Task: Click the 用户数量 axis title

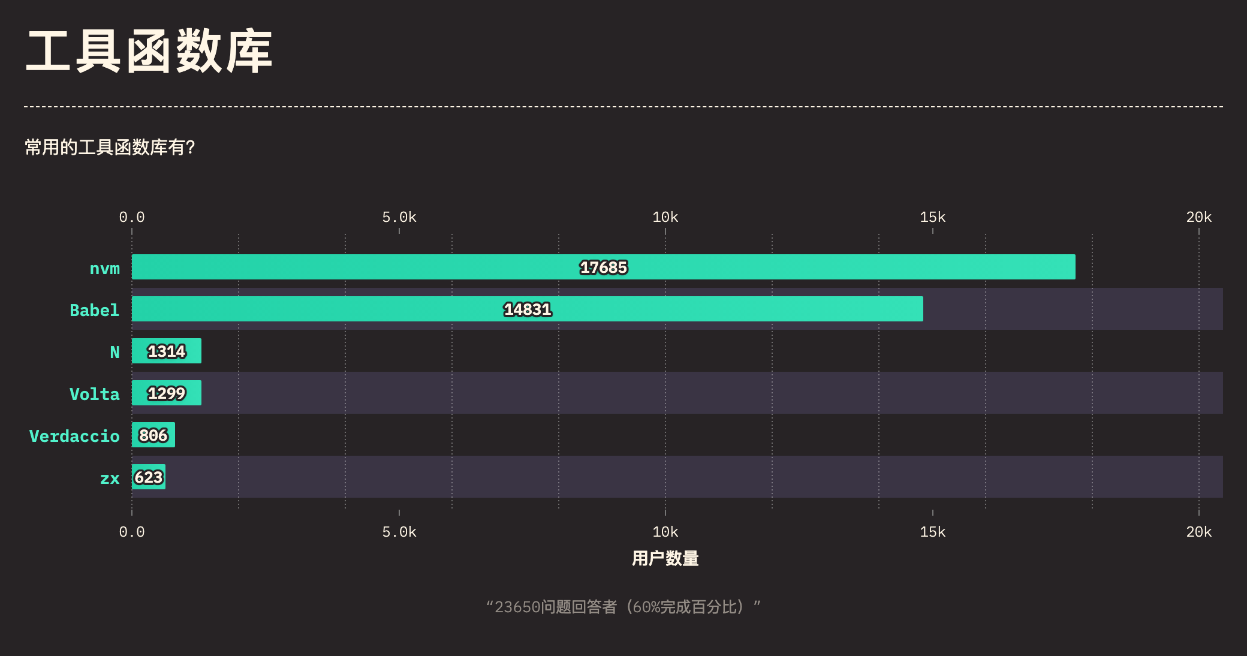Action: point(665,558)
